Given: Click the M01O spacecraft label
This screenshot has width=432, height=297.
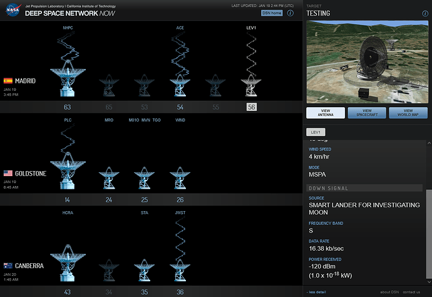Looking at the screenshot, I should tap(134, 120).
